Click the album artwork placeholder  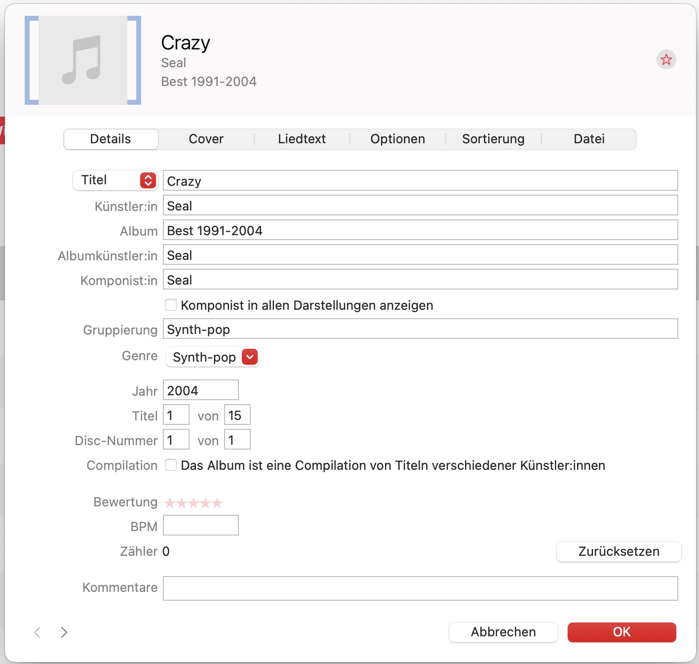tap(83, 60)
